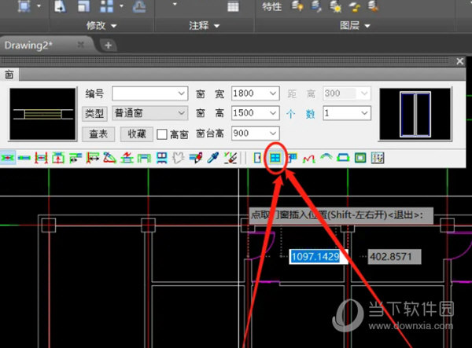Click the brush delete-door/window icon

(x=230, y=158)
